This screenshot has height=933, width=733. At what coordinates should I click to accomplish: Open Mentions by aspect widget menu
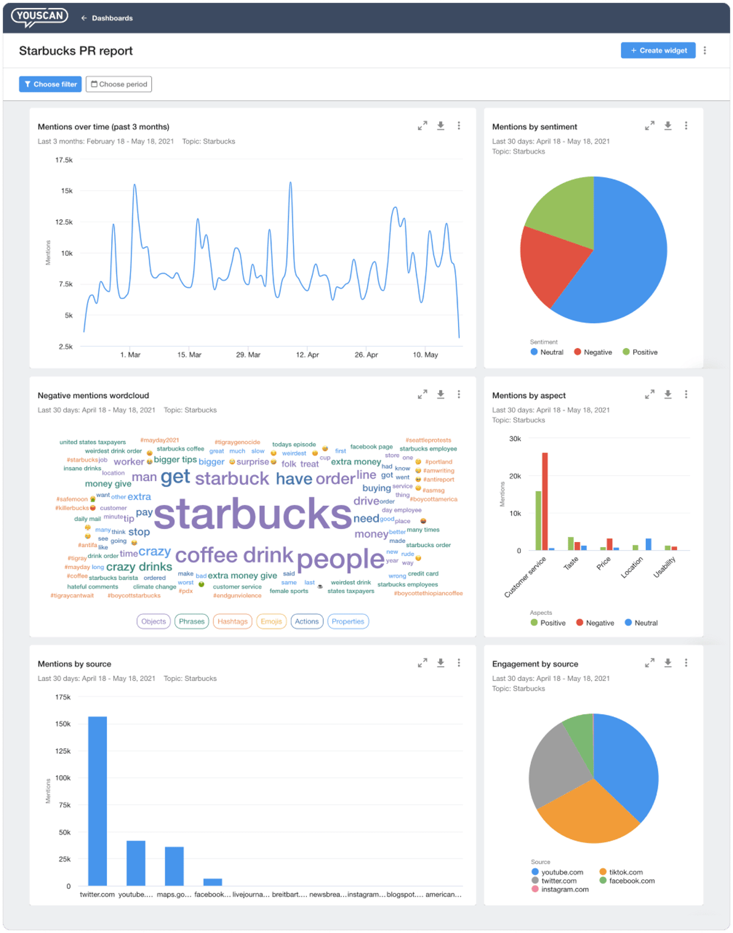[x=686, y=394]
